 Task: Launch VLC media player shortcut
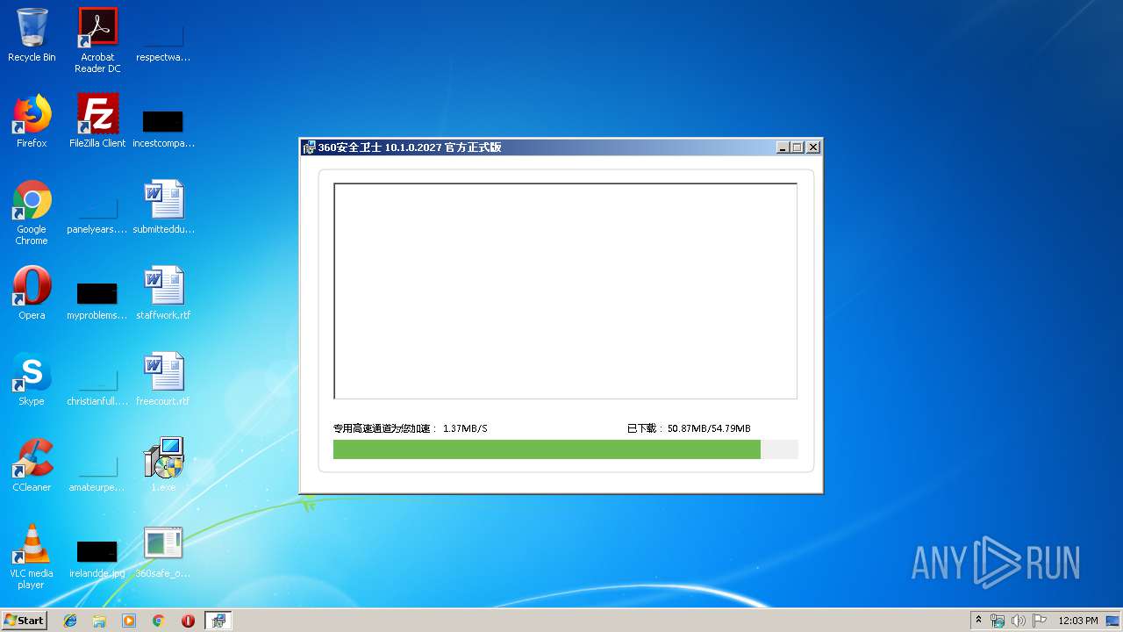click(32, 557)
